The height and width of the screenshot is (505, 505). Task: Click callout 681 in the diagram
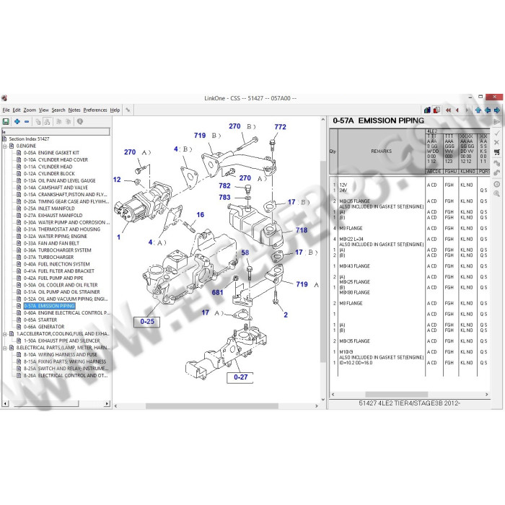(x=217, y=293)
